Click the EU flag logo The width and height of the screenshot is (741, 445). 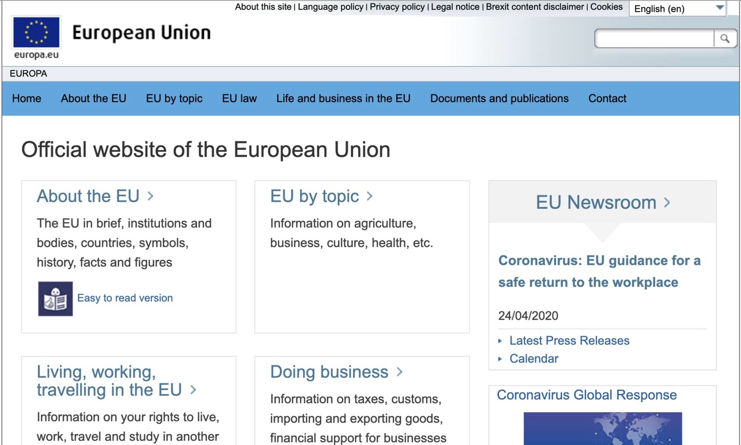click(x=36, y=32)
